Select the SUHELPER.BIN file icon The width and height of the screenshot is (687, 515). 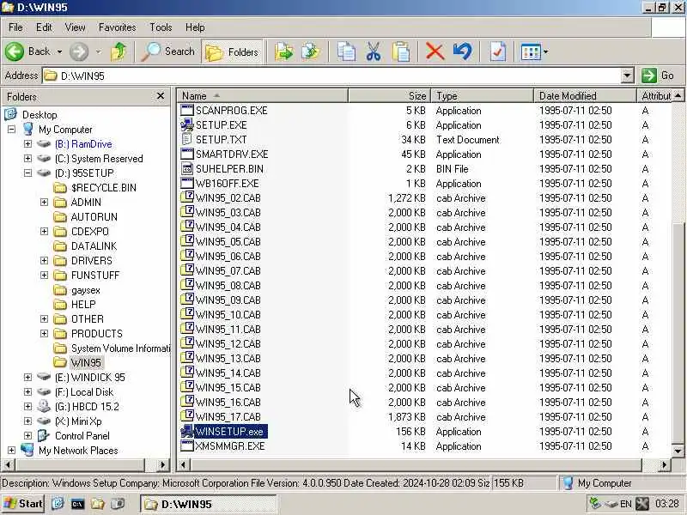[x=187, y=168]
